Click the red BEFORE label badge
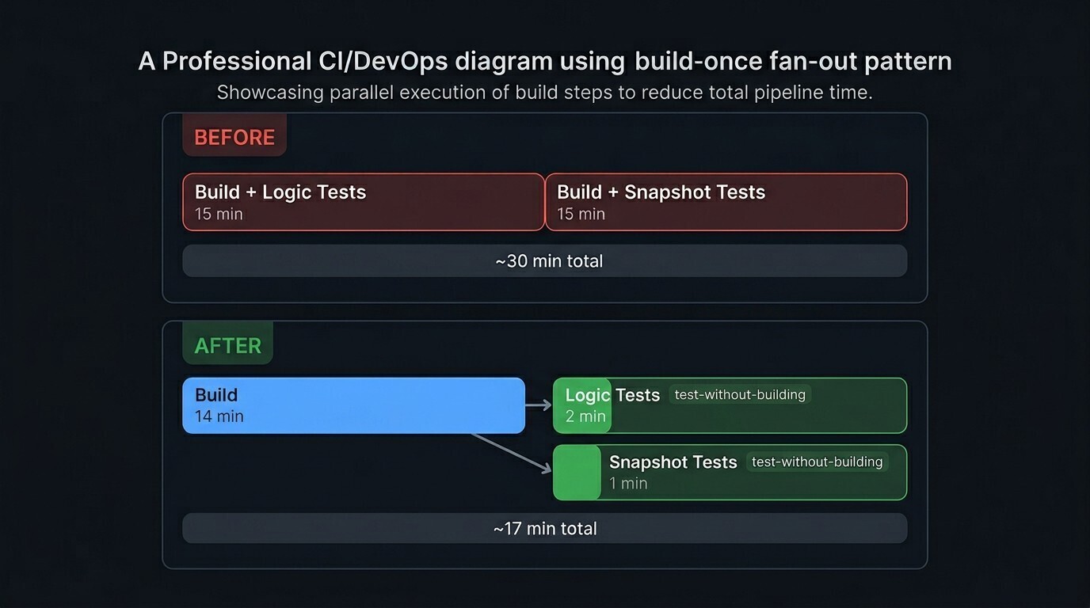 pos(234,136)
